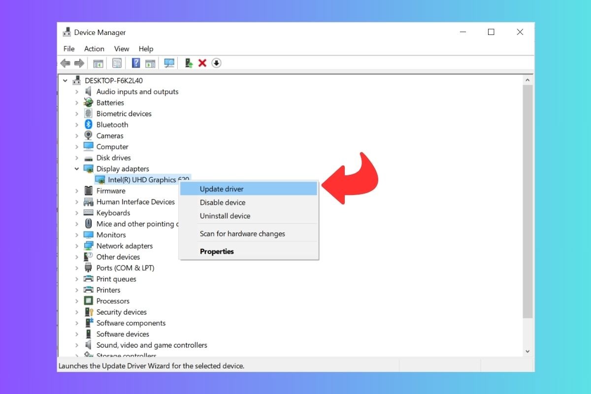Click the scrollbar up arrow in device tree
The image size is (591, 394).
[527, 80]
